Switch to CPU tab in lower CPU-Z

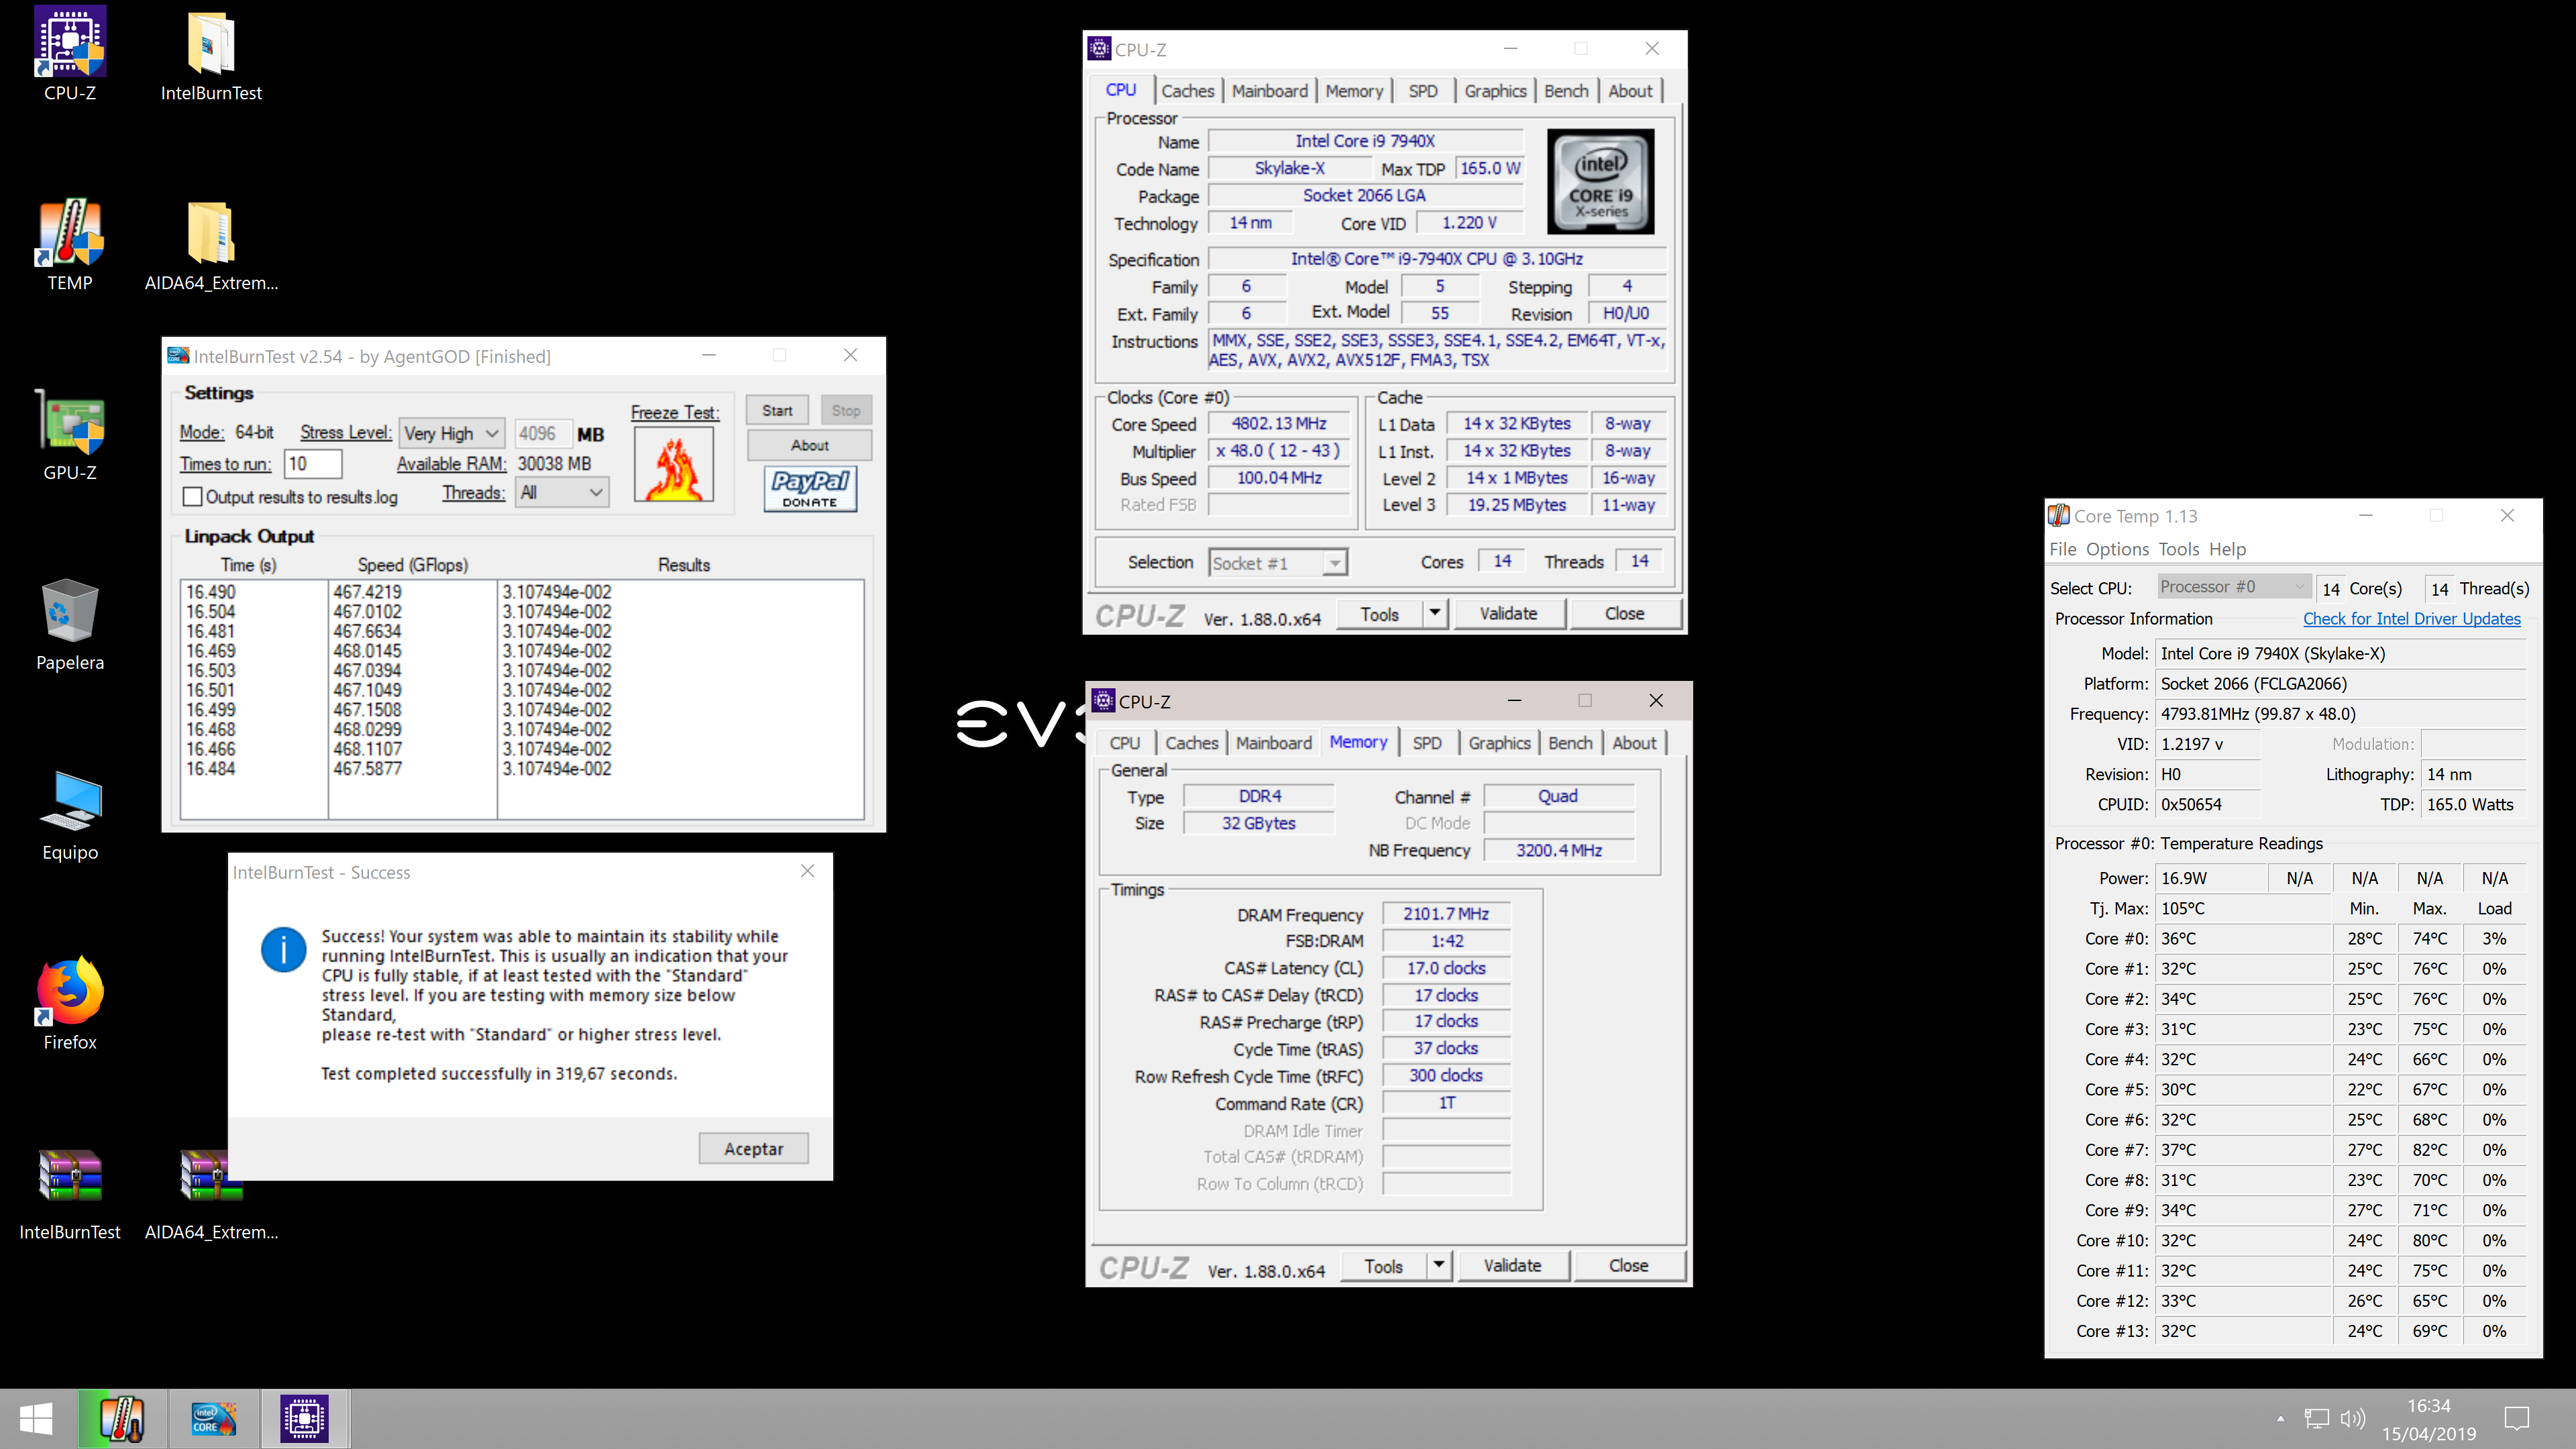coord(1124,743)
